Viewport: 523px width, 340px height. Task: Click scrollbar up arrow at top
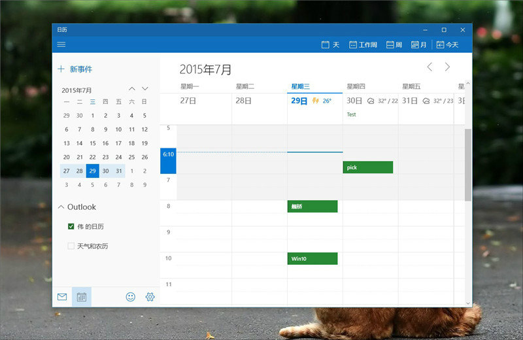(x=468, y=84)
